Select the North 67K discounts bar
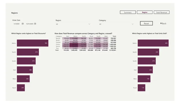The image size is (180, 104). pyautogui.click(x=28, y=52)
